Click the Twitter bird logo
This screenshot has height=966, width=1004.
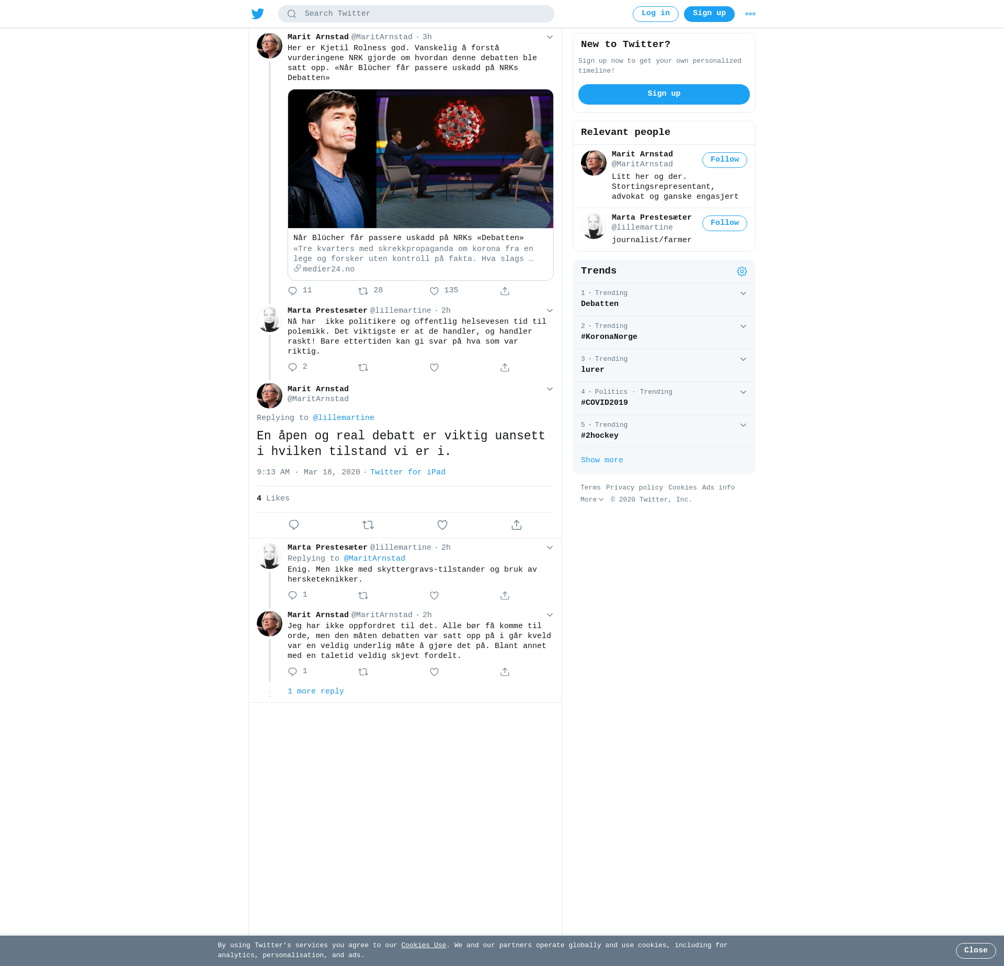[x=258, y=14]
